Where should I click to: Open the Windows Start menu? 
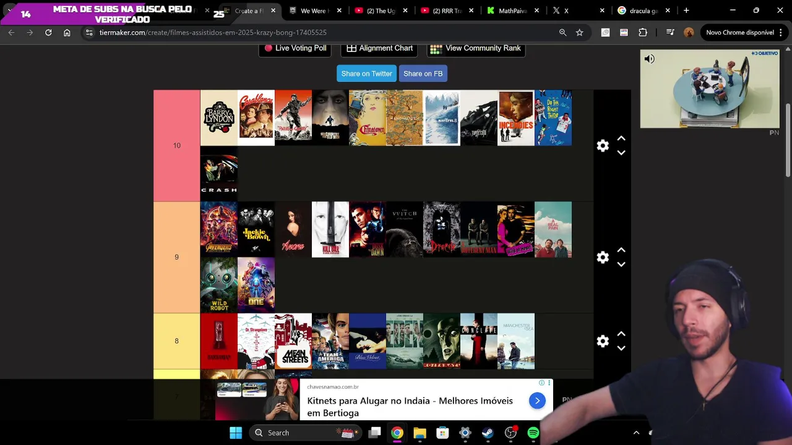(x=236, y=433)
